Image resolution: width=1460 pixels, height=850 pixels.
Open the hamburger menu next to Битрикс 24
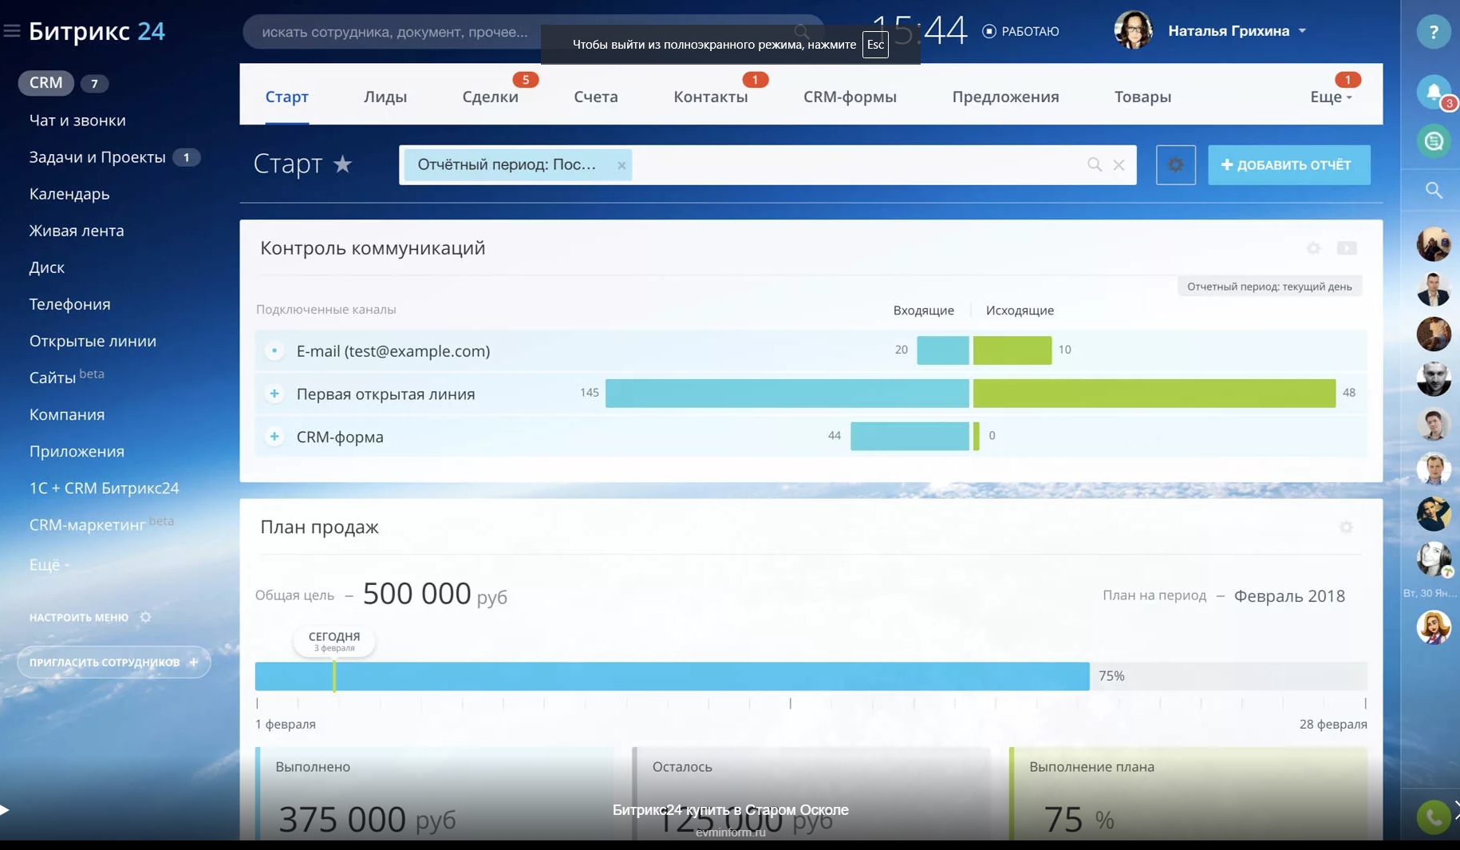click(11, 30)
